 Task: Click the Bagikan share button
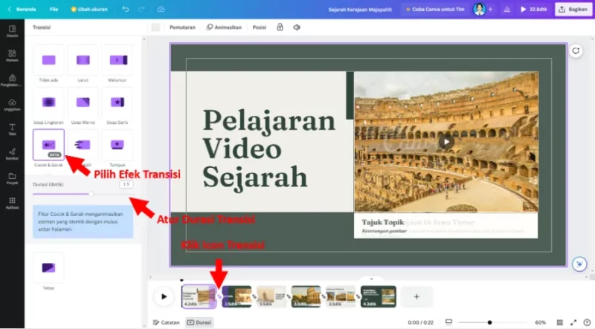point(573,9)
